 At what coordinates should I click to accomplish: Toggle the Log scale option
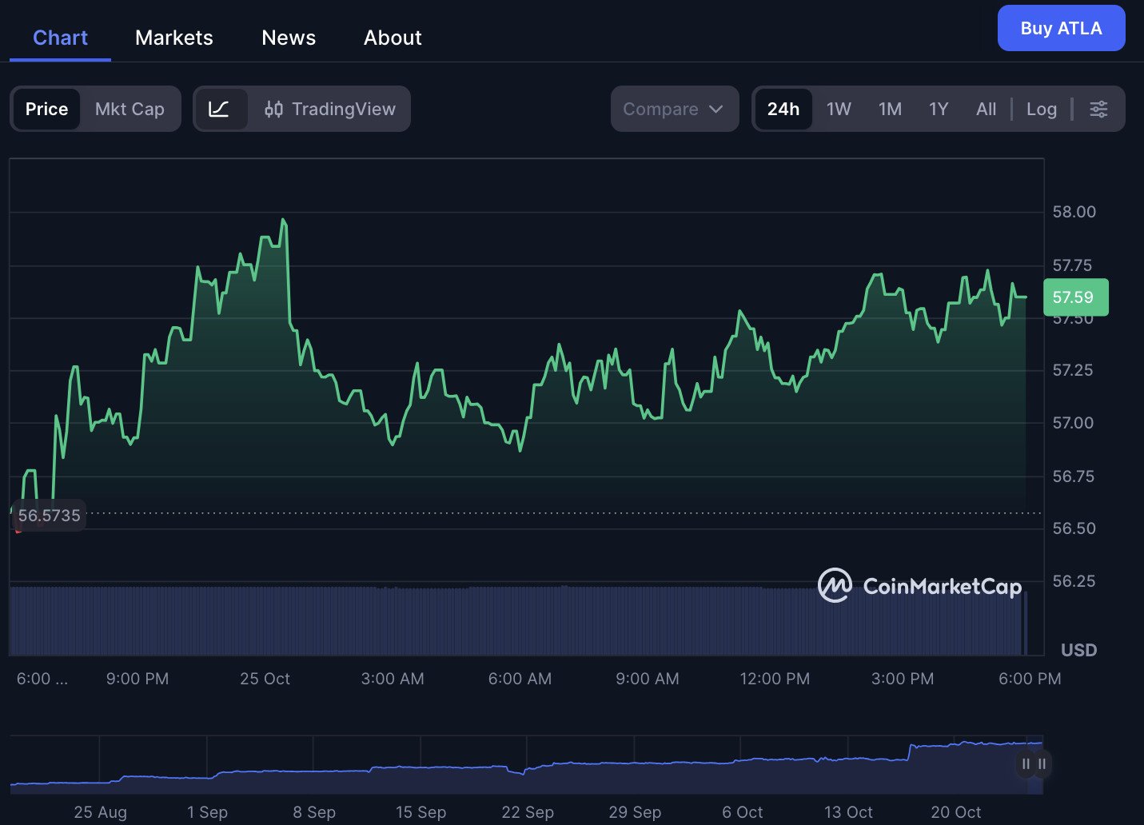point(1041,109)
